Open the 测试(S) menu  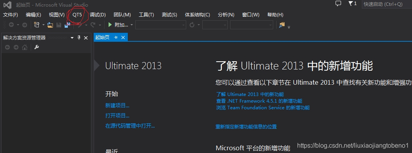[x=169, y=15]
